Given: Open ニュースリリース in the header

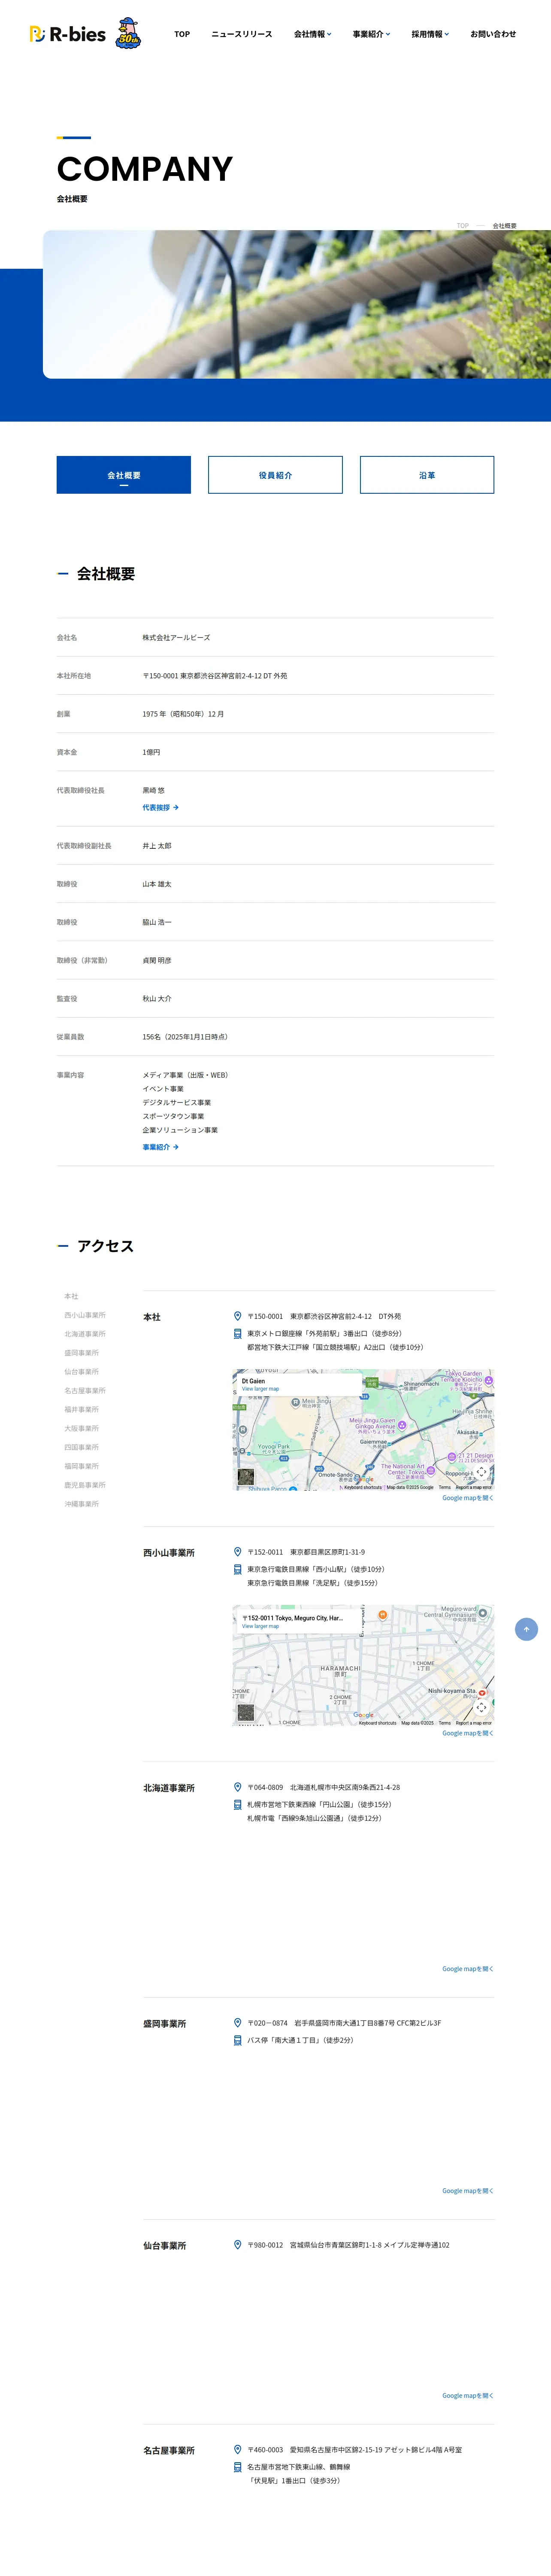Looking at the screenshot, I should (x=241, y=34).
